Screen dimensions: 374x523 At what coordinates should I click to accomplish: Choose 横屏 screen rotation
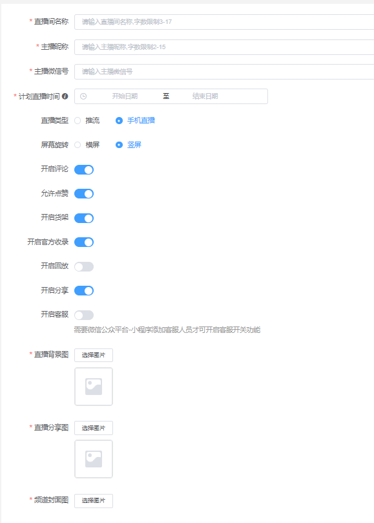(78, 145)
